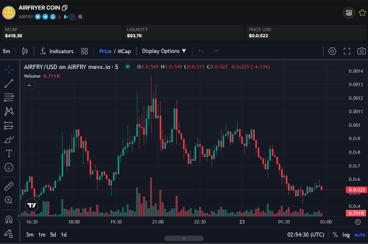Toggle log scale
Screen dimensions: 368x244
coord(346,235)
